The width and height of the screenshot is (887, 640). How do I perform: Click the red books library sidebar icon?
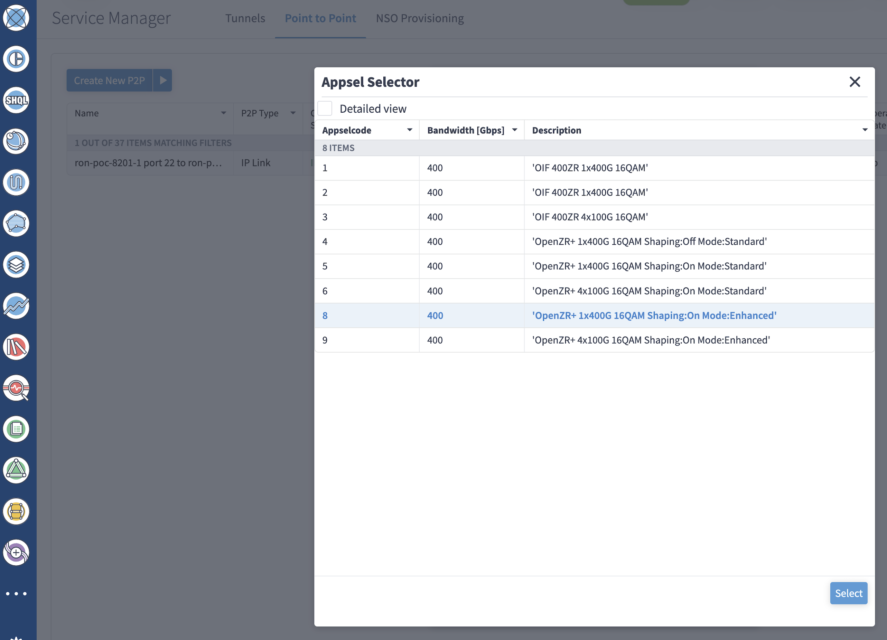pos(16,347)
